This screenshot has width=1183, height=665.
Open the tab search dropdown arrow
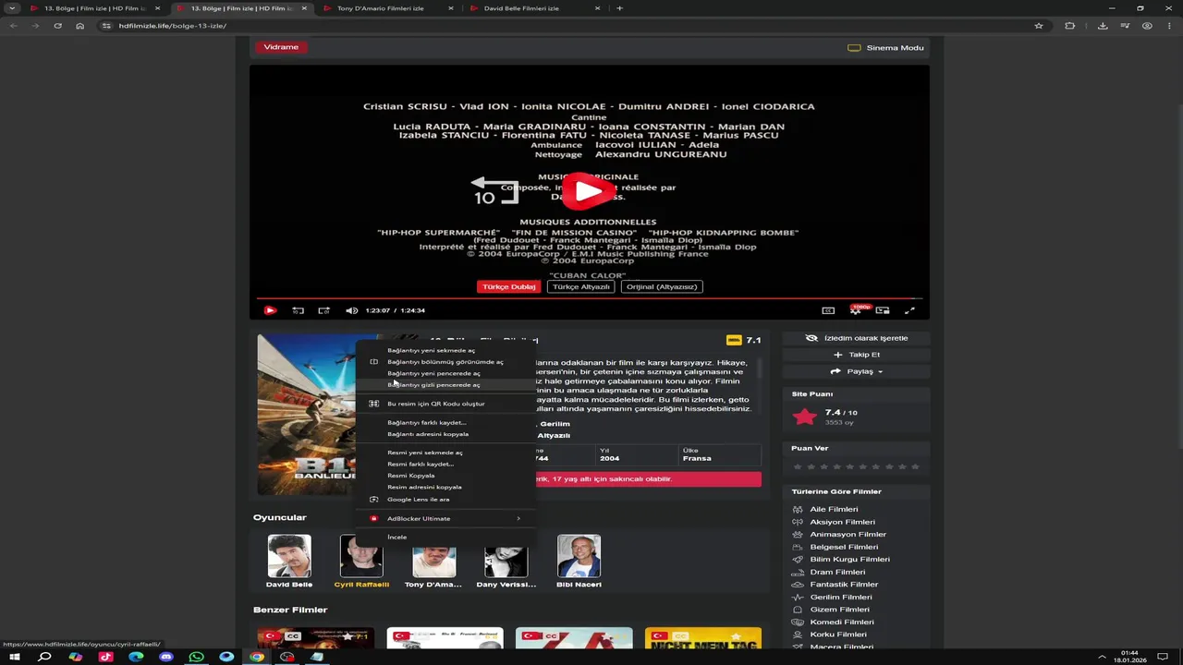pos(12,8)
